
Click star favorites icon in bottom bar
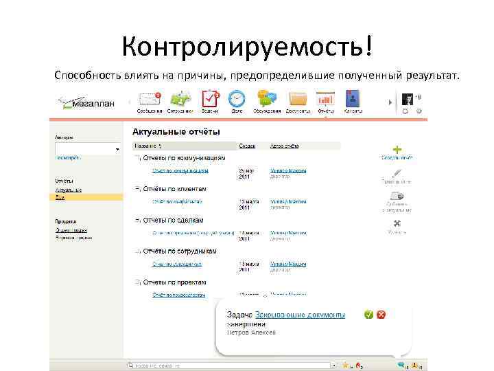(x=346, y=366)
